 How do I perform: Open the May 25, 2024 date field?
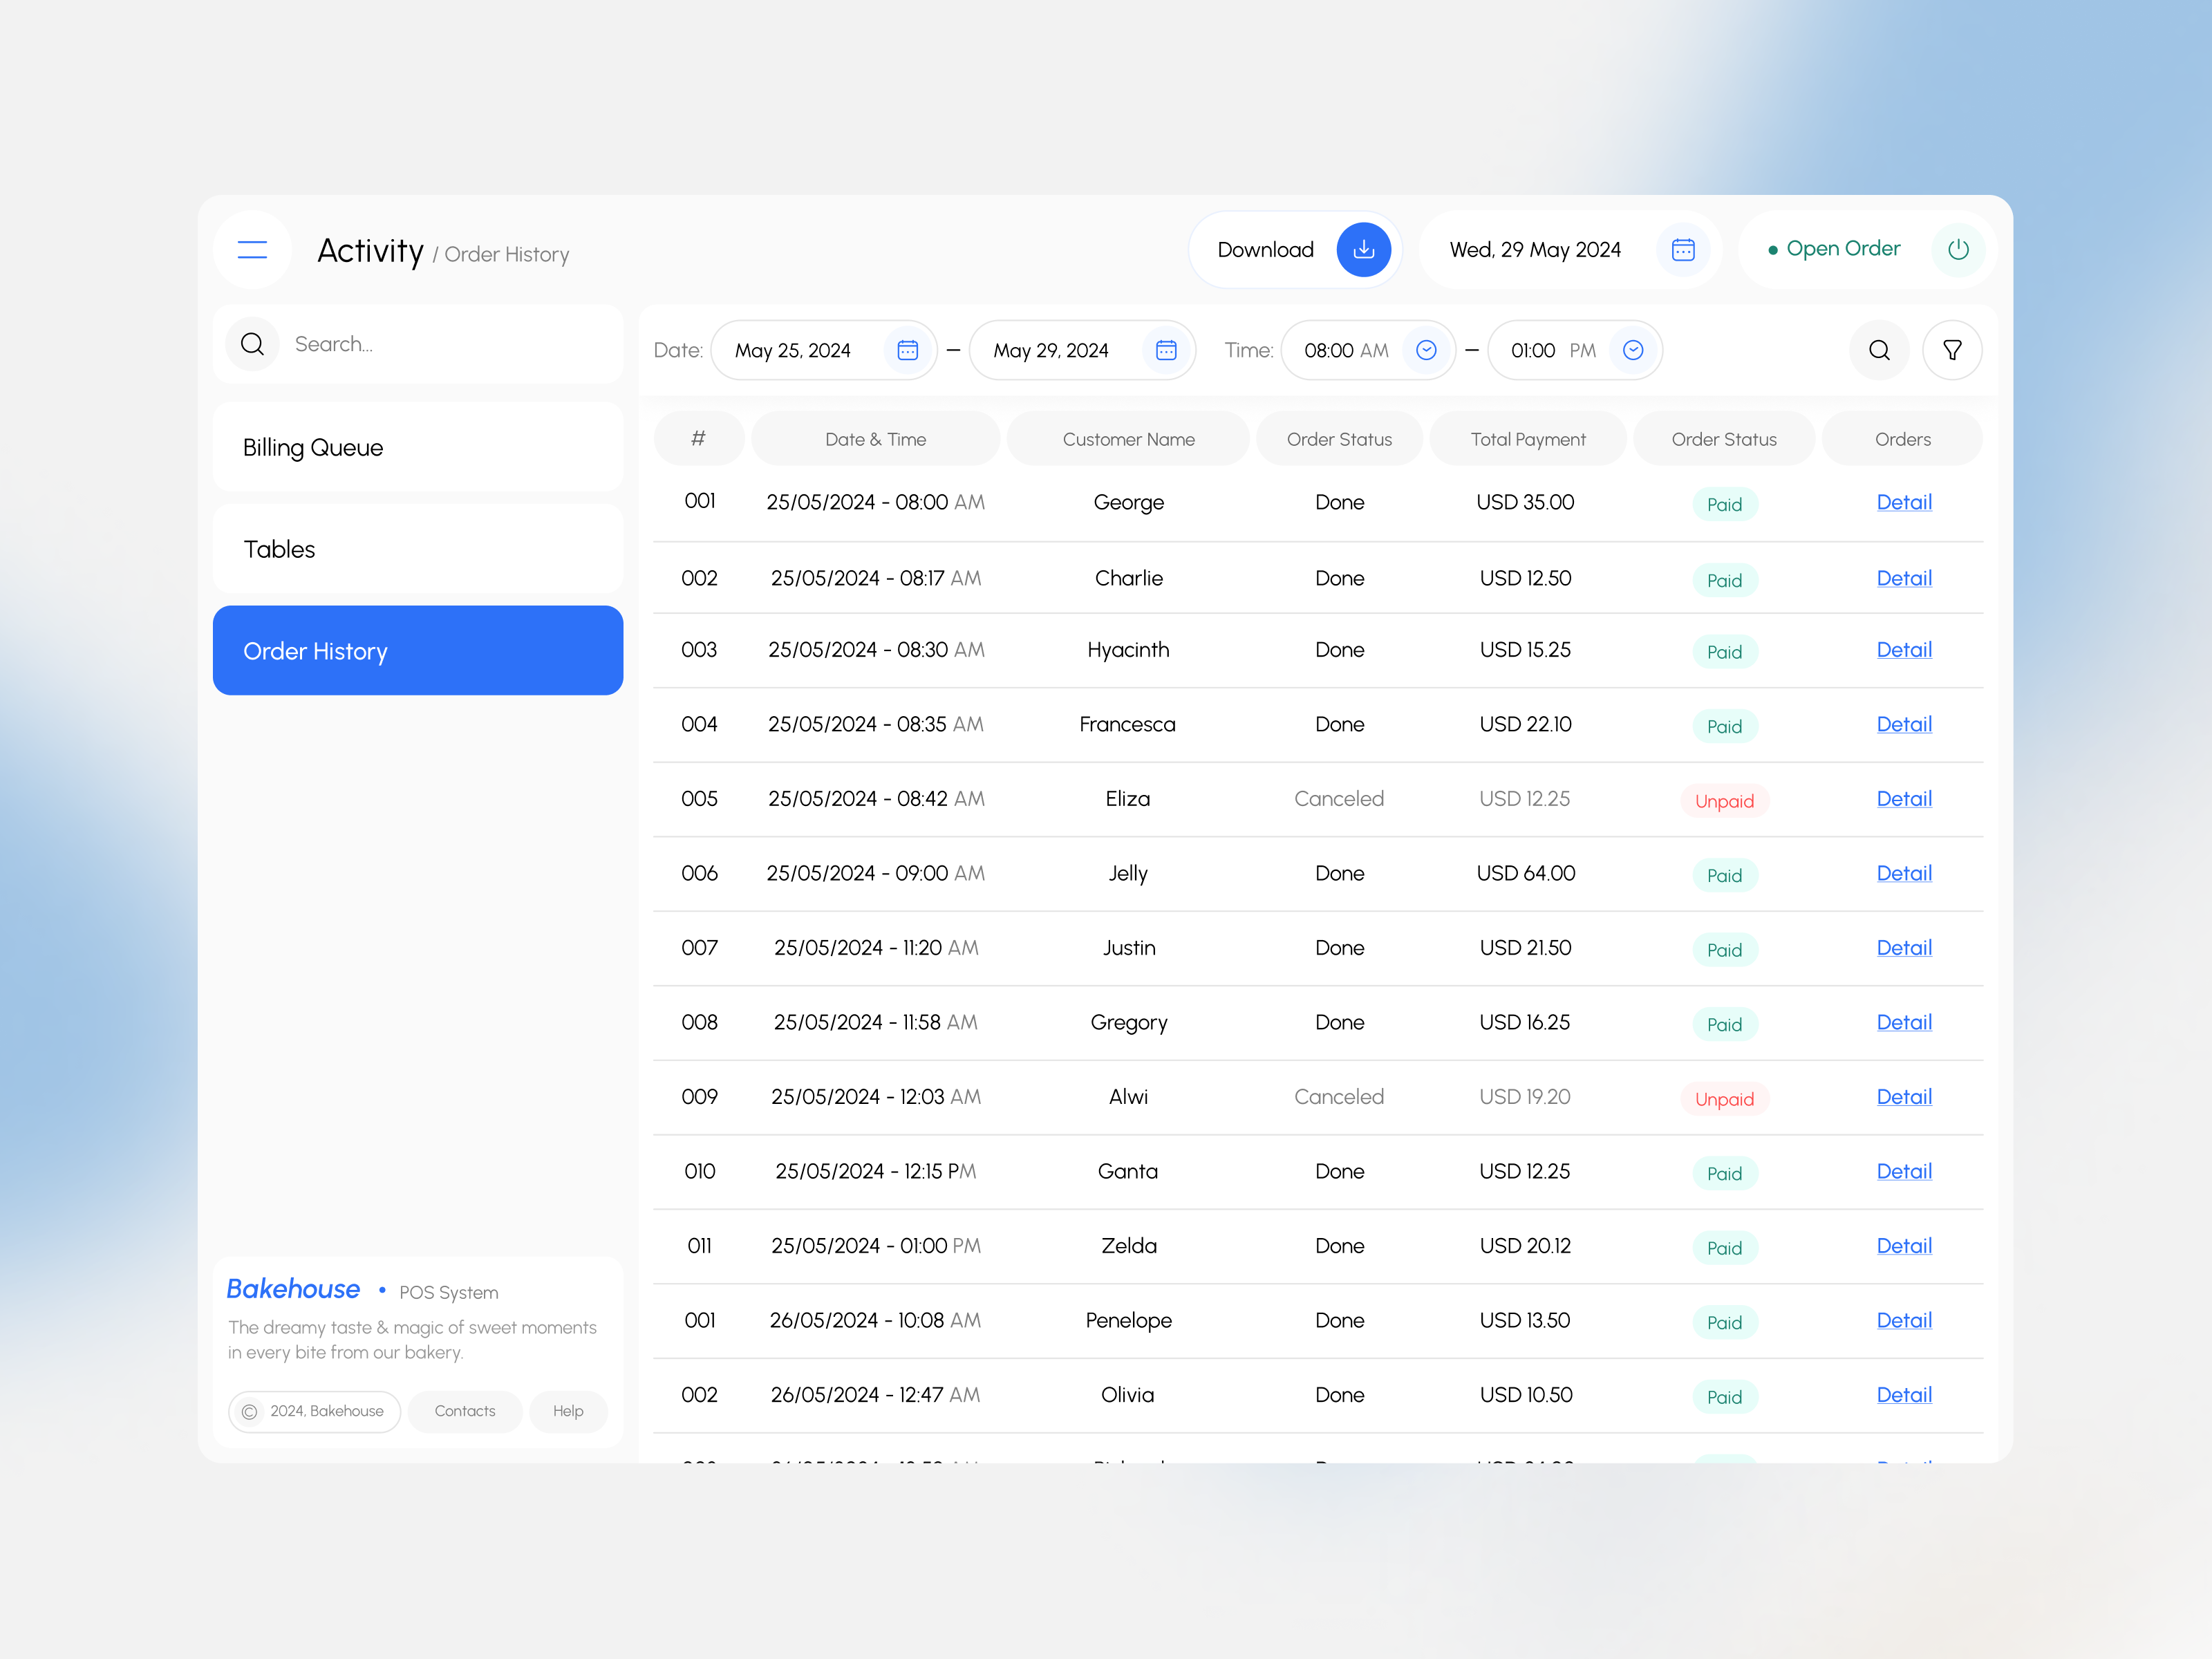(793, 350)
